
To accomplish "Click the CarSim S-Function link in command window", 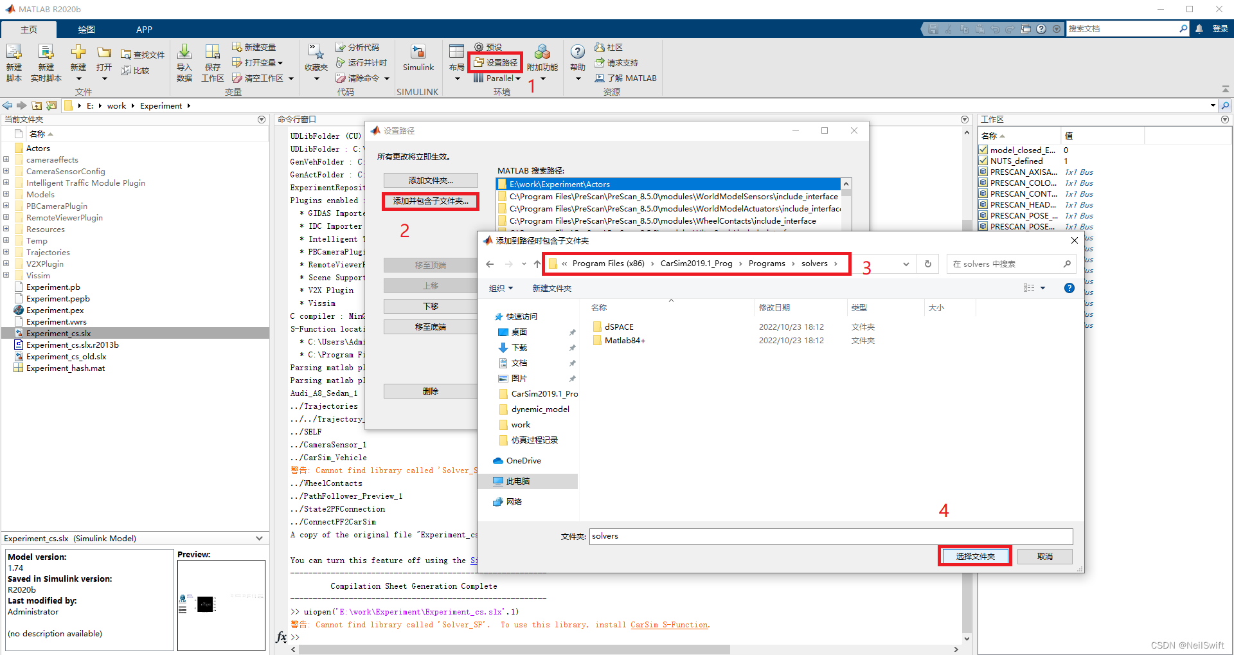I will 669,624.
